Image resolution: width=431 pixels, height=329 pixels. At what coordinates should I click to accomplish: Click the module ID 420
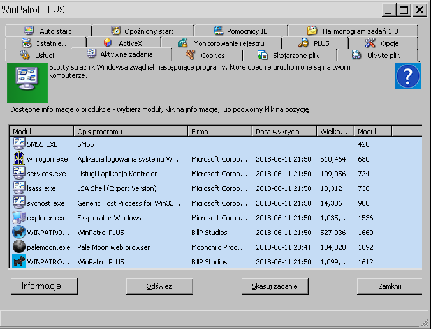(x=363, y=144)
